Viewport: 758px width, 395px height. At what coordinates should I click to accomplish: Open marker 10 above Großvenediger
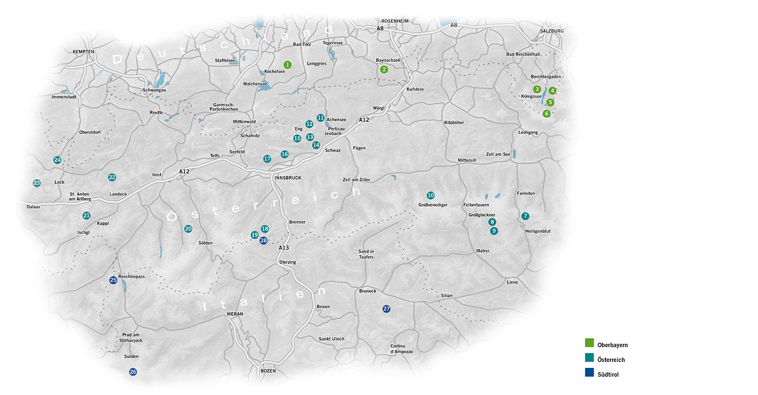431,196
